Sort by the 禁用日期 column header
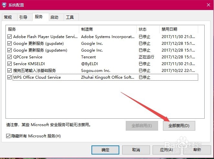214x159 pixels. 179,29
